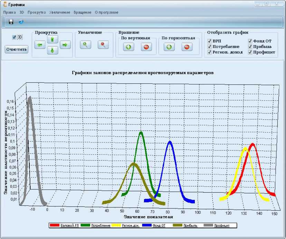Click legend label Фонд ОТ
Viewport: 286px width, 239px height.
[159, 226]
